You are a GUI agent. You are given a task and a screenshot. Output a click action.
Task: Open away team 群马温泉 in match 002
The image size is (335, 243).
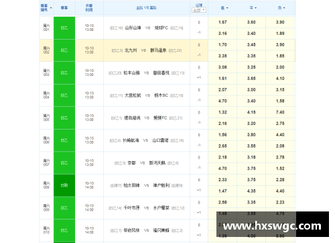[158, 50]
